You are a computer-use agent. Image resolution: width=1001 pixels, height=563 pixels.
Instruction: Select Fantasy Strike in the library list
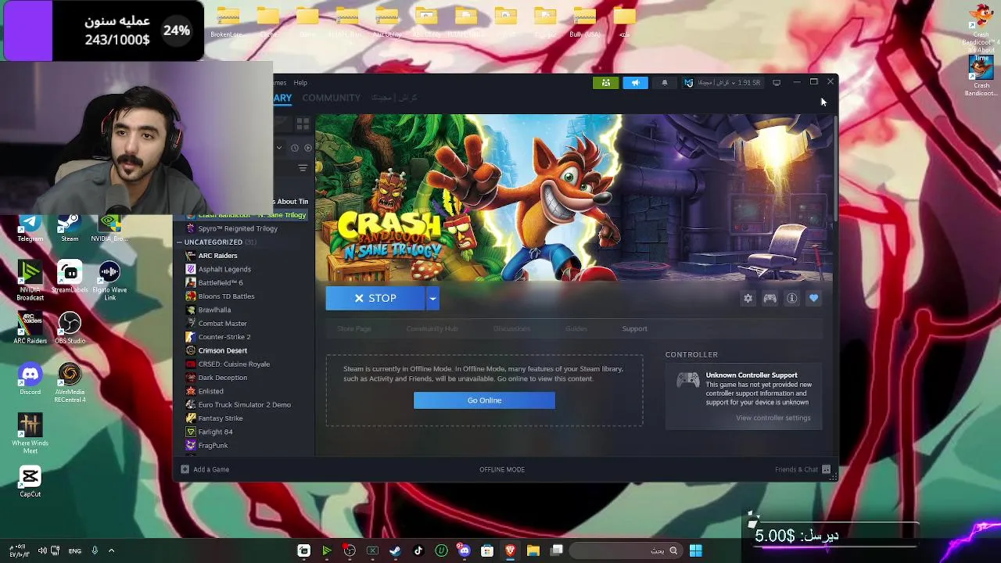221,418
